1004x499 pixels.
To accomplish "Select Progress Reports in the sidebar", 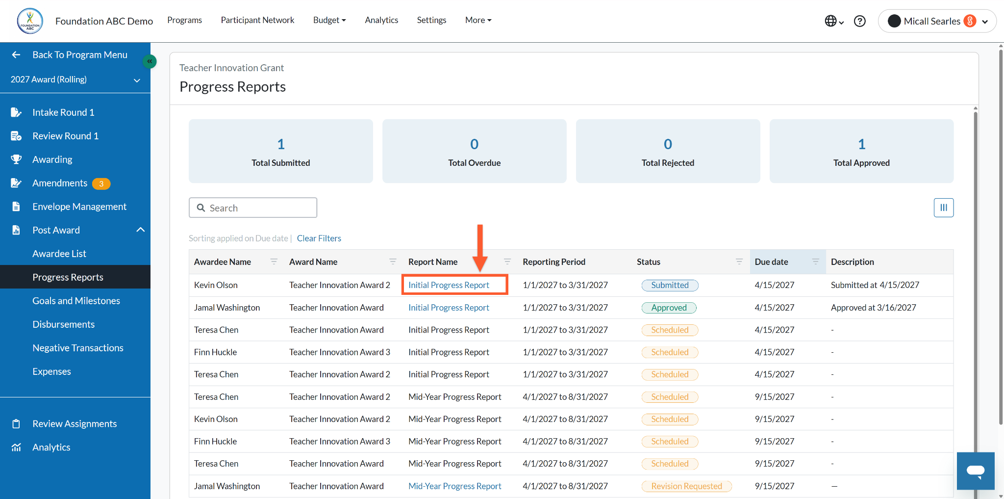I will pos(75,277).
